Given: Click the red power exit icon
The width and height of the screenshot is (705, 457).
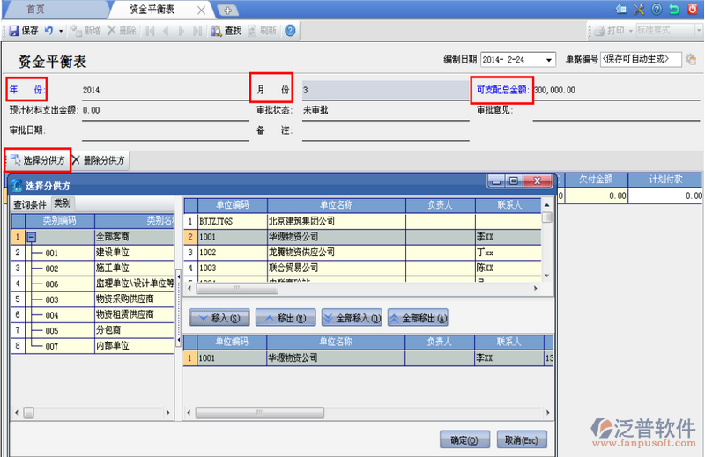Looking at the screenshot, I should tap(693, 9).
